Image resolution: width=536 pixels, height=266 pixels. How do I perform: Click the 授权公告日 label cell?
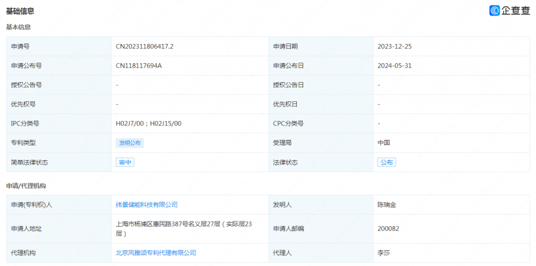tap(321, 85)
